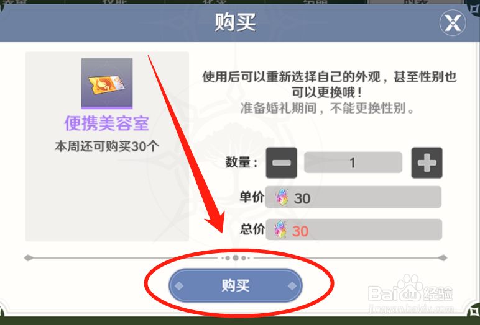Click the crystal icon next to 单价
Screen dimensions: 480x325
pyautogui.click(x=281, y=197)
